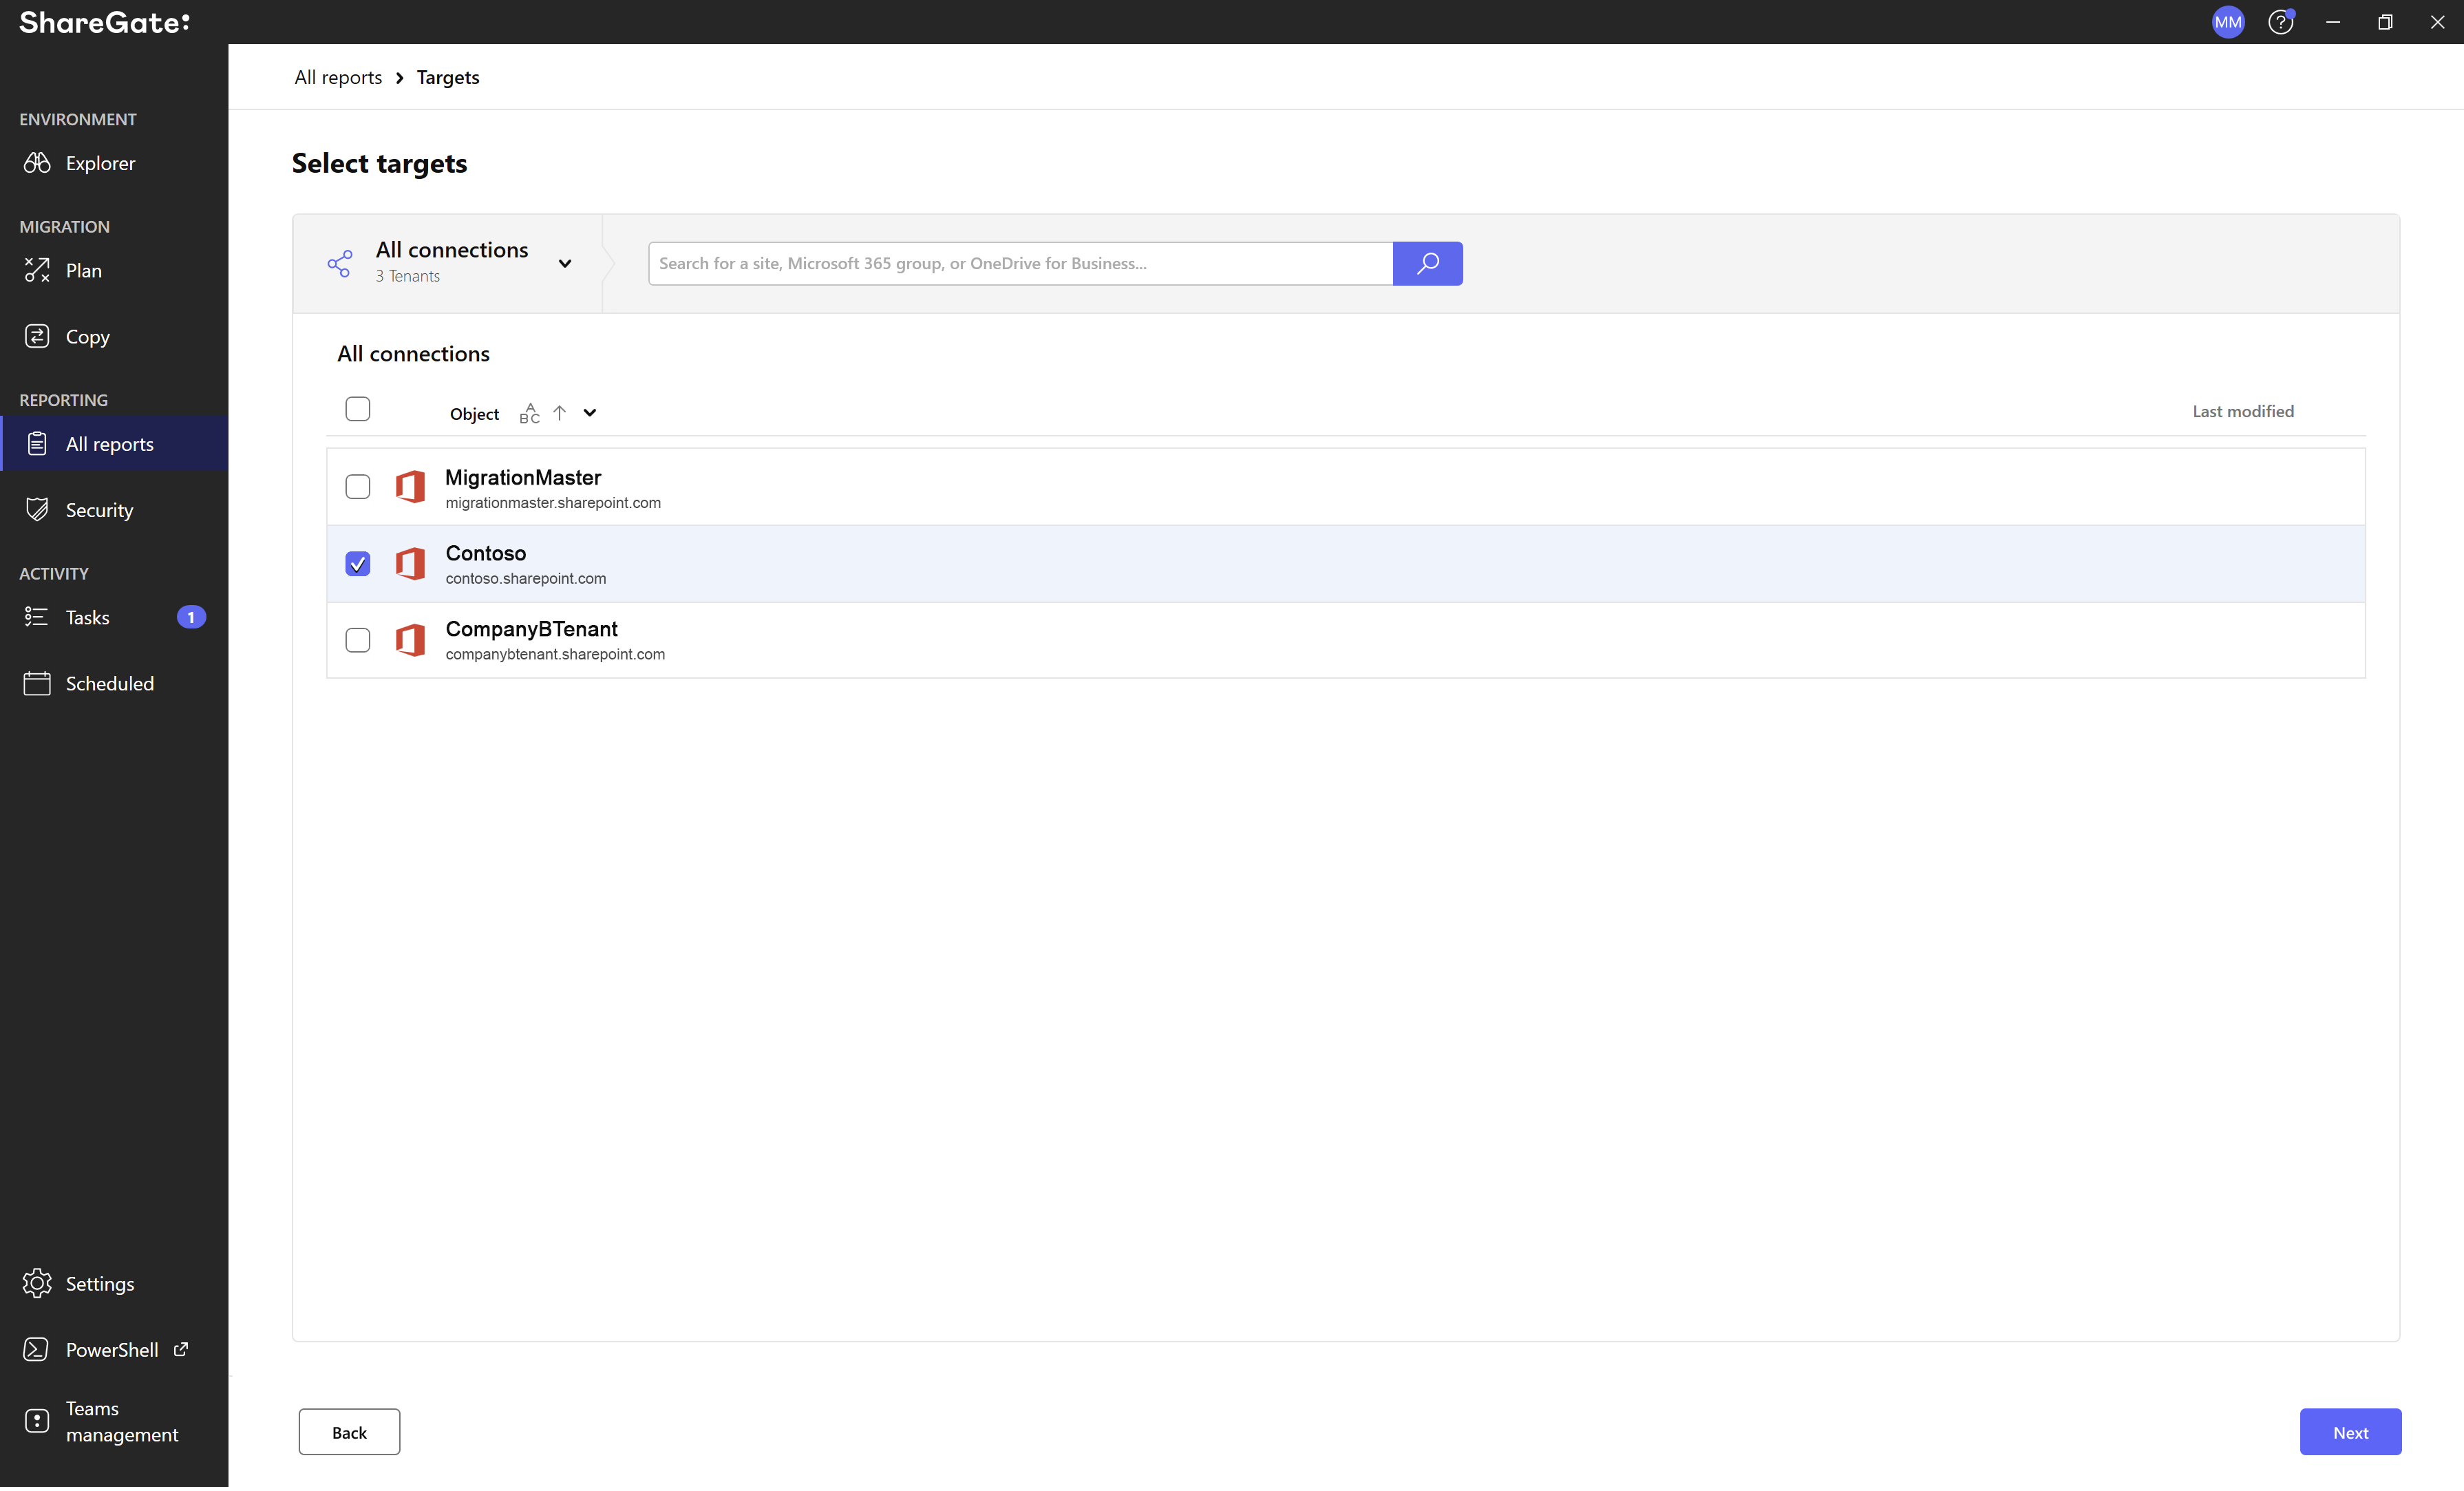This screenshot has height=1491, width=2464.
Task: Uncheck the Contoso checkbox
Action: point(358,563)
